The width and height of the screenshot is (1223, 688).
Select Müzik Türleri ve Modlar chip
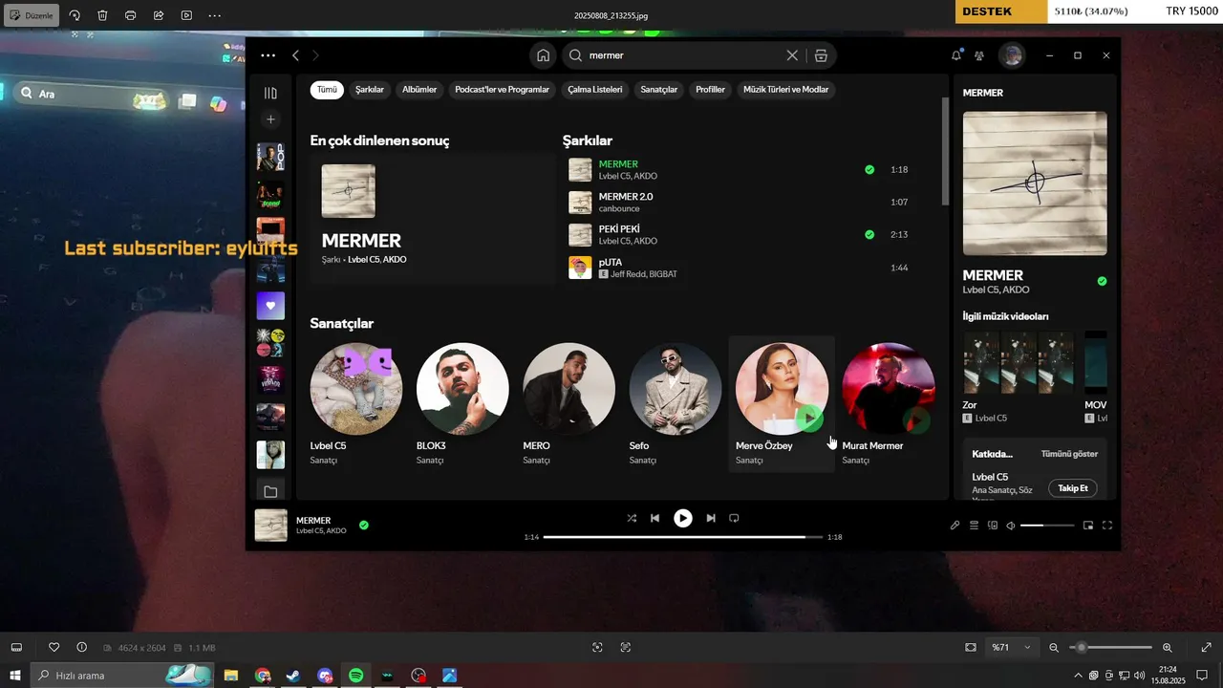tap(786, 90)
